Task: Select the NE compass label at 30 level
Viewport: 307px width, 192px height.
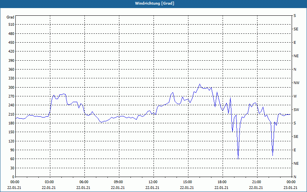Action: [x=296, y=164]
